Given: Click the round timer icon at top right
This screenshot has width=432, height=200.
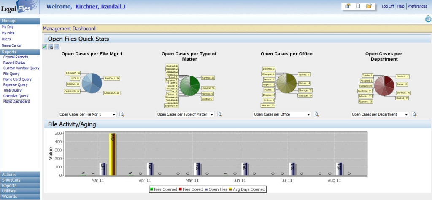Looking at the screenshot, I should point(428,19).
